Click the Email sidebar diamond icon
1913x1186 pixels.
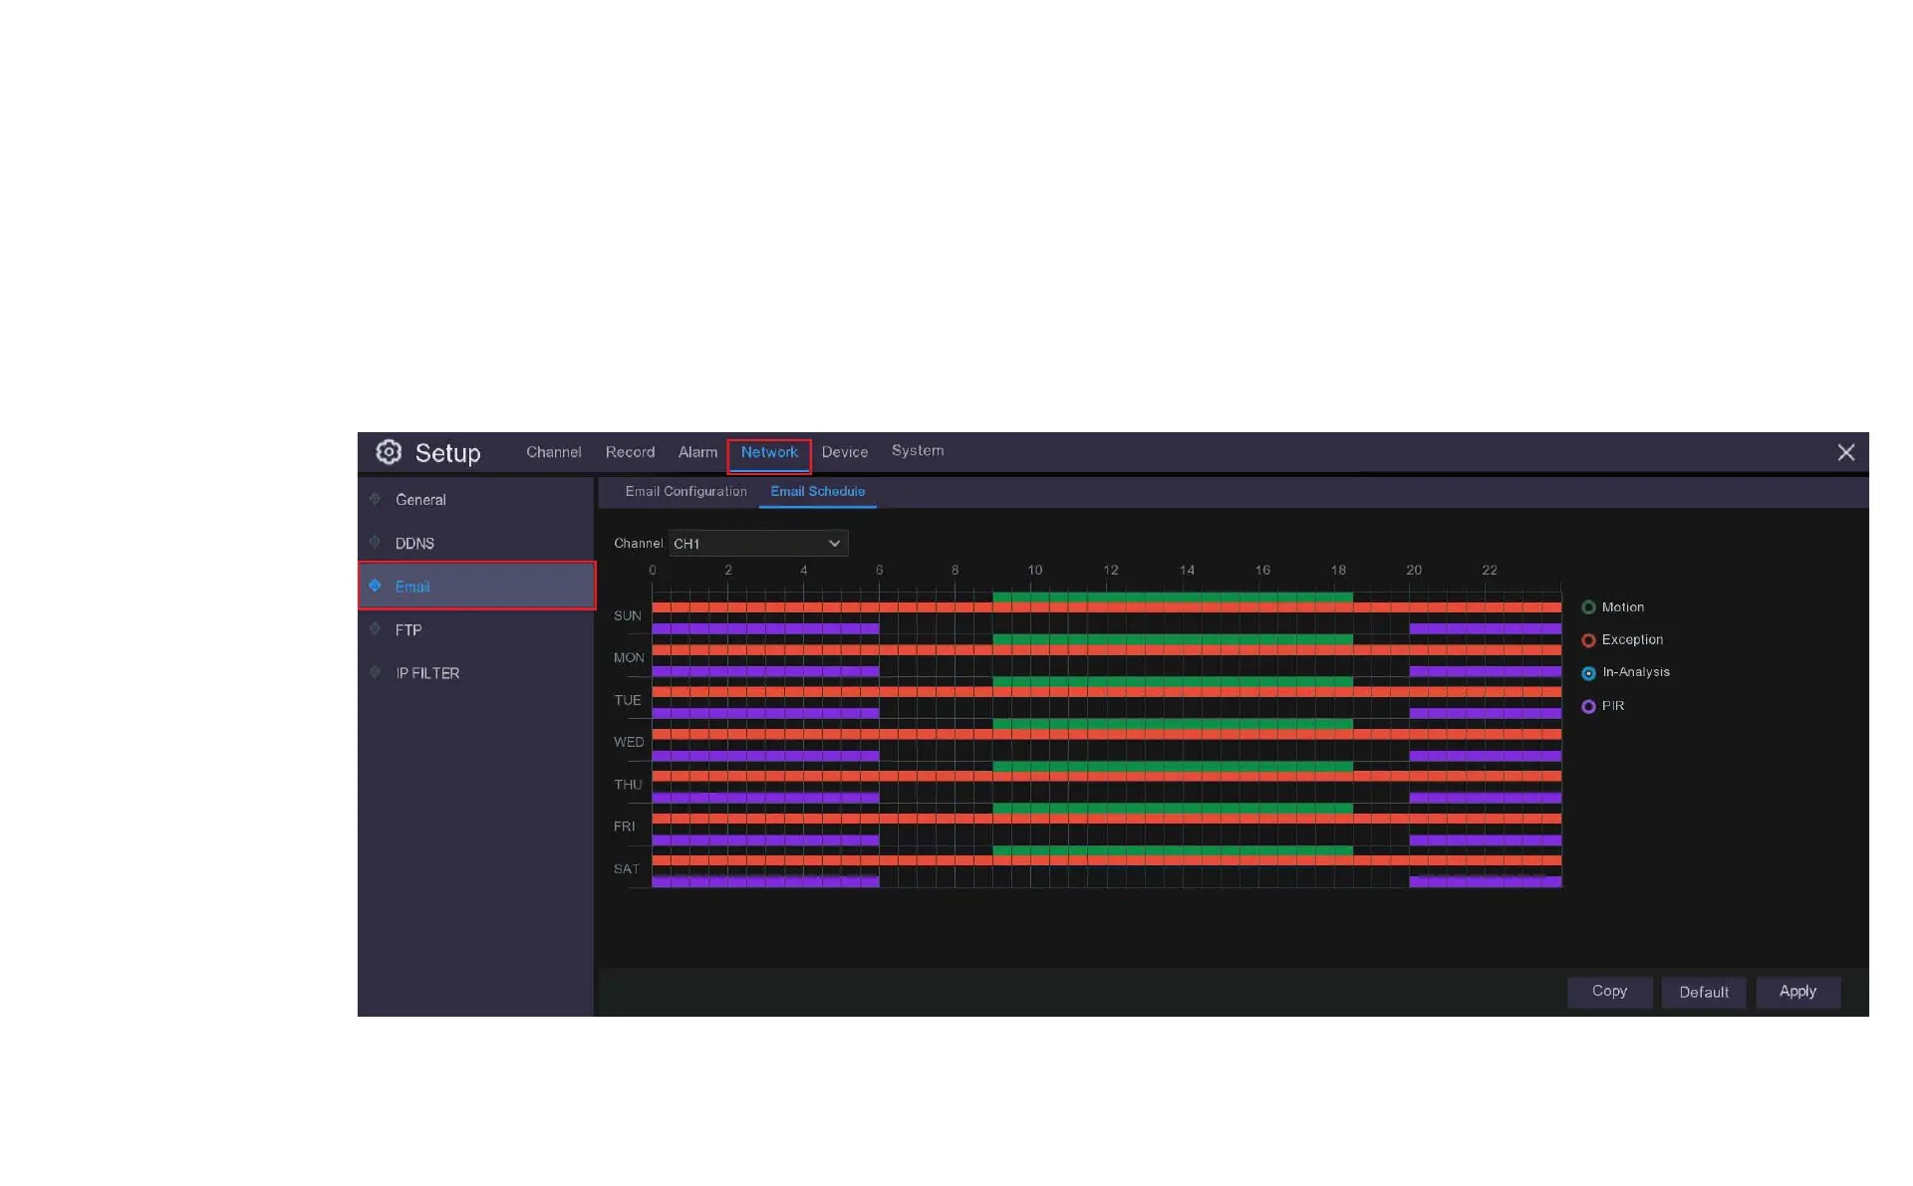(x=376, y=586)
